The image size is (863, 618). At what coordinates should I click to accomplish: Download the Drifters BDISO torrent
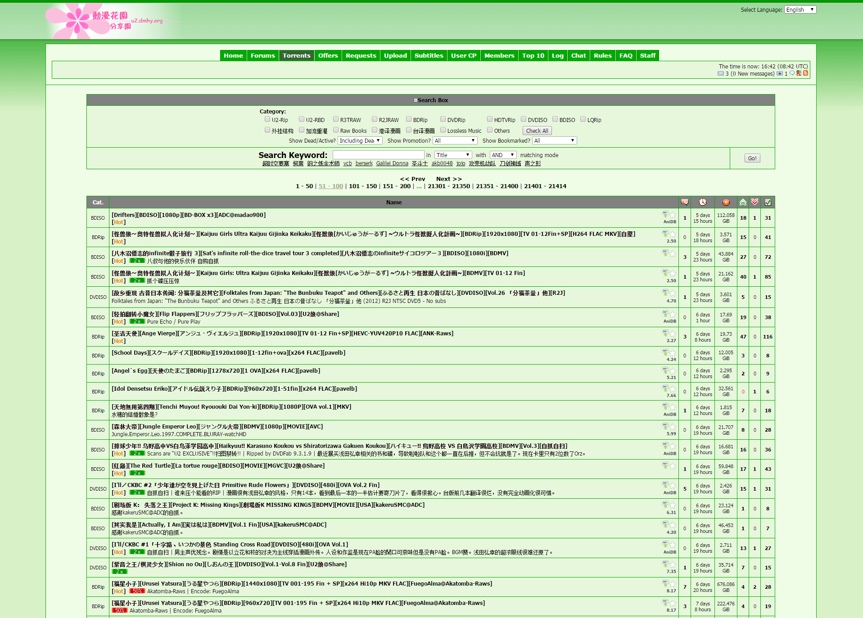pyautogui.click(x=665, y=215)
